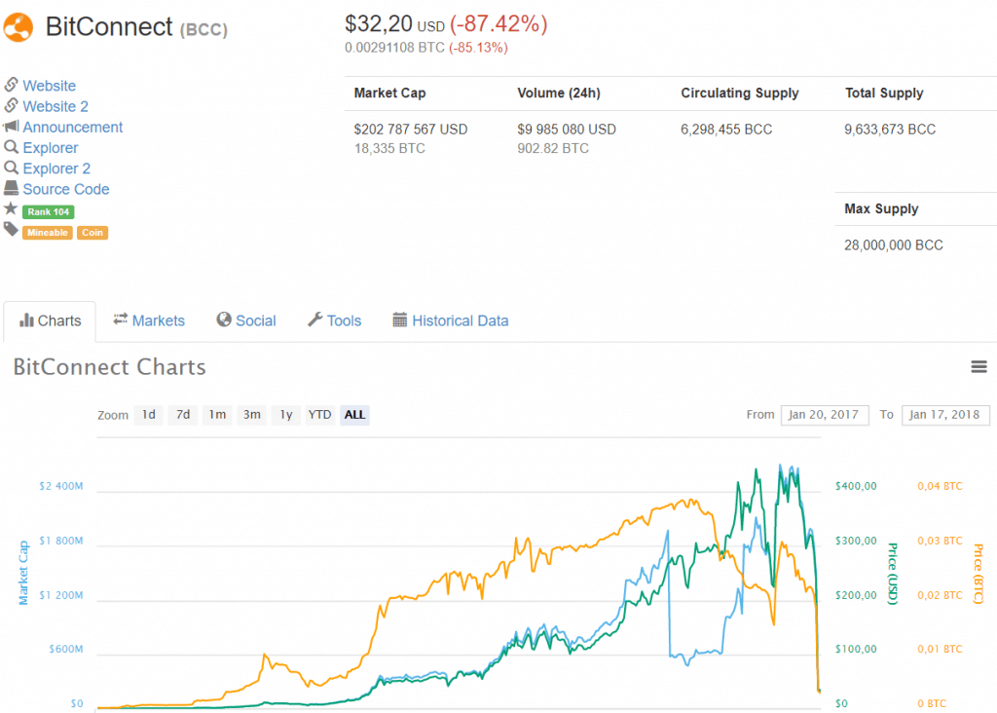Click the magnifier icon beside Explorer 2
The image size is (997, 713).
(x=11, y=168)
